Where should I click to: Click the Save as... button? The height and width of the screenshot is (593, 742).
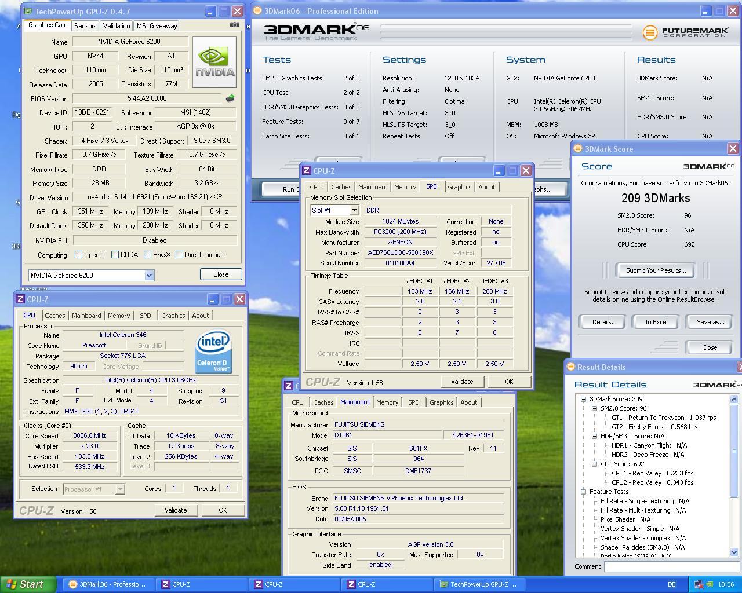tap(710, 322)
